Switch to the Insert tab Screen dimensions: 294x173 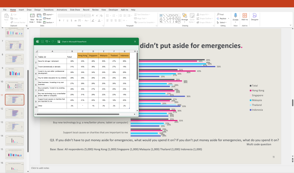coord(21,10)
